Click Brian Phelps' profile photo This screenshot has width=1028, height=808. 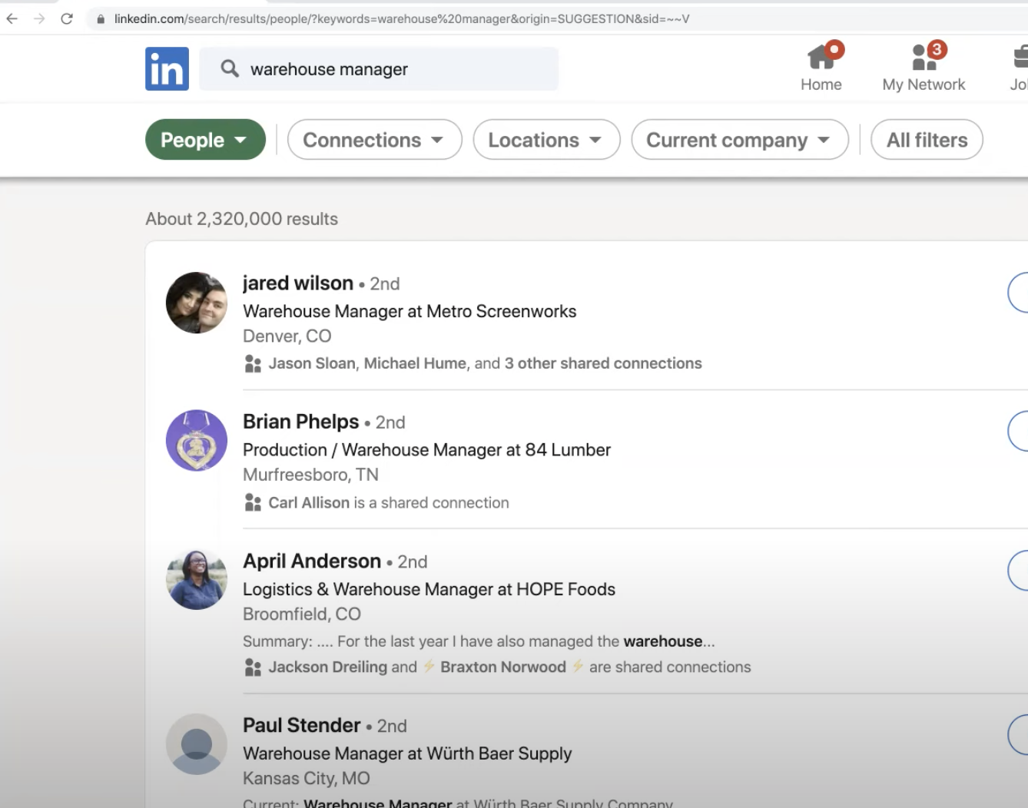click(x=197, y=440)
